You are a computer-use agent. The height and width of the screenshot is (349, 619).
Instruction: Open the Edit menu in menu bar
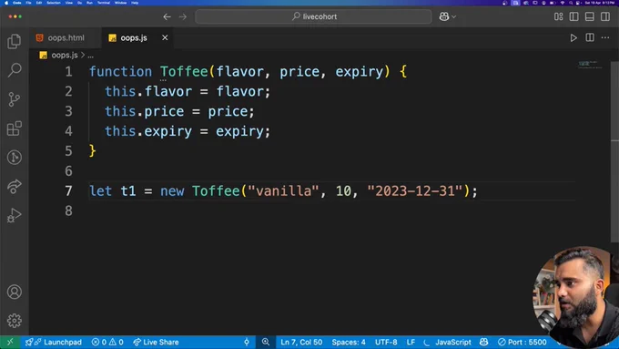click(x=38, y=3)
